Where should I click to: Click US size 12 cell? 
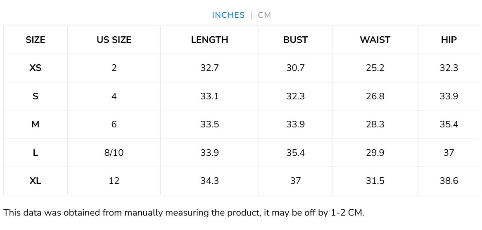(x=114, y=181)
